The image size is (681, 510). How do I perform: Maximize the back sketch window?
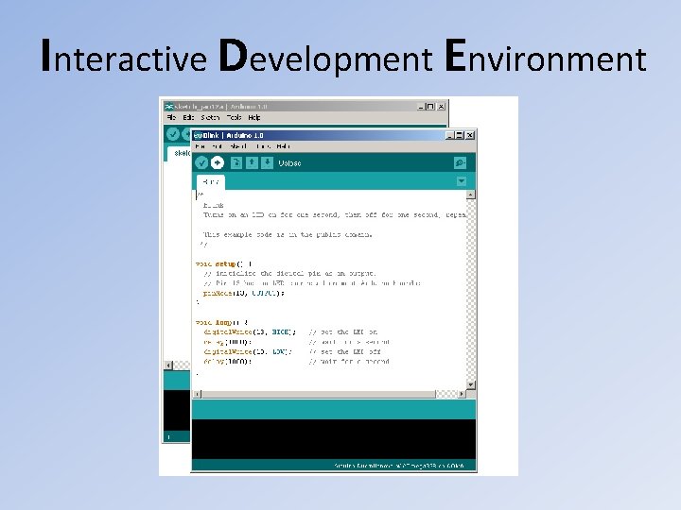(x=430, y=106)
